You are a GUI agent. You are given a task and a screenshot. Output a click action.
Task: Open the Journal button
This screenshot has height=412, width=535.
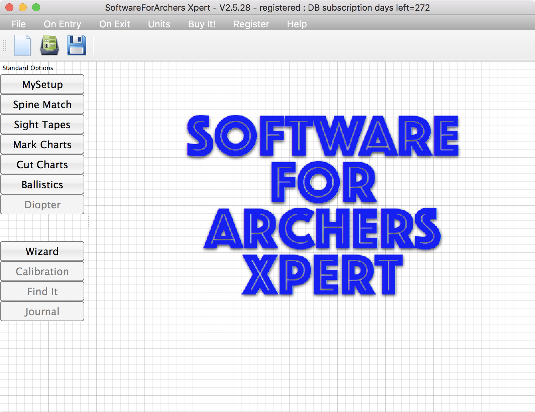point(42,311)
